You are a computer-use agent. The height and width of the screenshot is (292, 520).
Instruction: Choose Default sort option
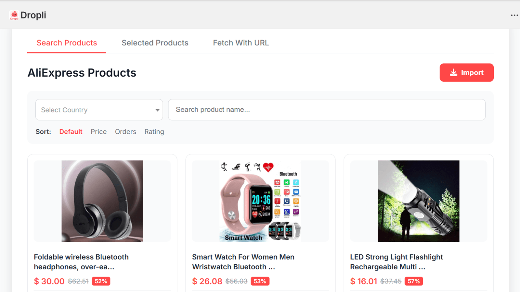[x=71, y=132]
